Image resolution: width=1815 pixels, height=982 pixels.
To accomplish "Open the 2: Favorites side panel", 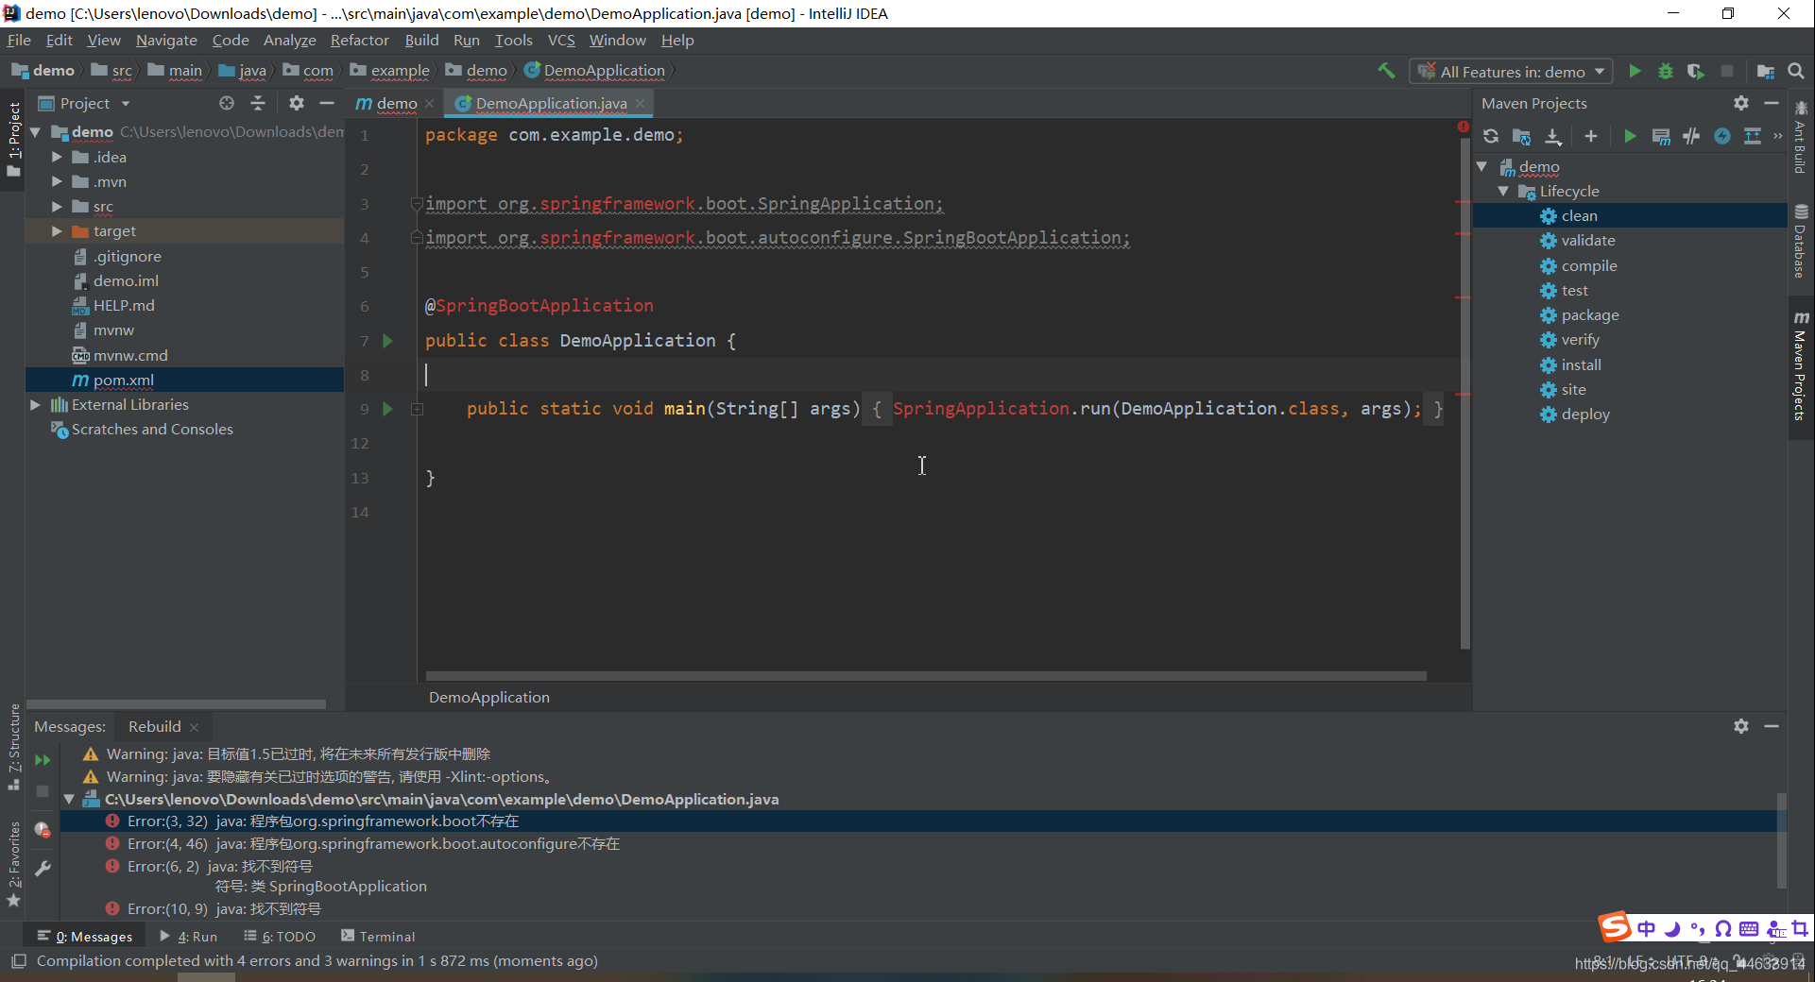I will pos(13,864).
